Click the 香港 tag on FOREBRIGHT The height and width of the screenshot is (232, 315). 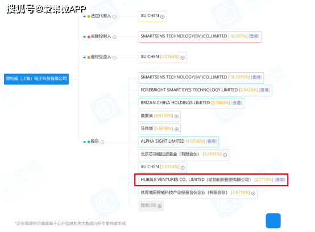tap(264, 90)
